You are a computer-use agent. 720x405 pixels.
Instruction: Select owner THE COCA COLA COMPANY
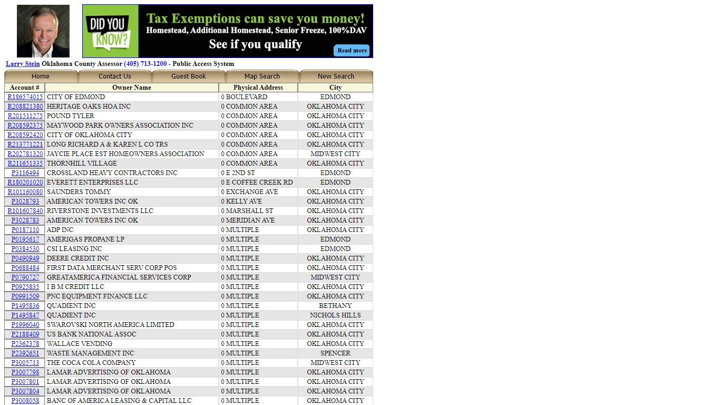91,363
